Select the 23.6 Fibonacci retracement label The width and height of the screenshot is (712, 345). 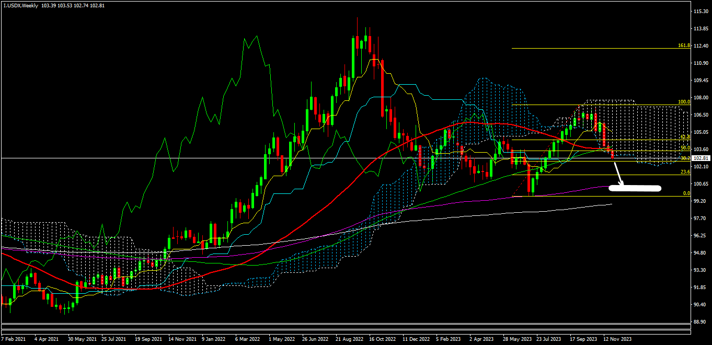pyautogui.click(x=685, y=172)
